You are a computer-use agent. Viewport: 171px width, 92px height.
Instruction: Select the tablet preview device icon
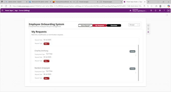148,25
